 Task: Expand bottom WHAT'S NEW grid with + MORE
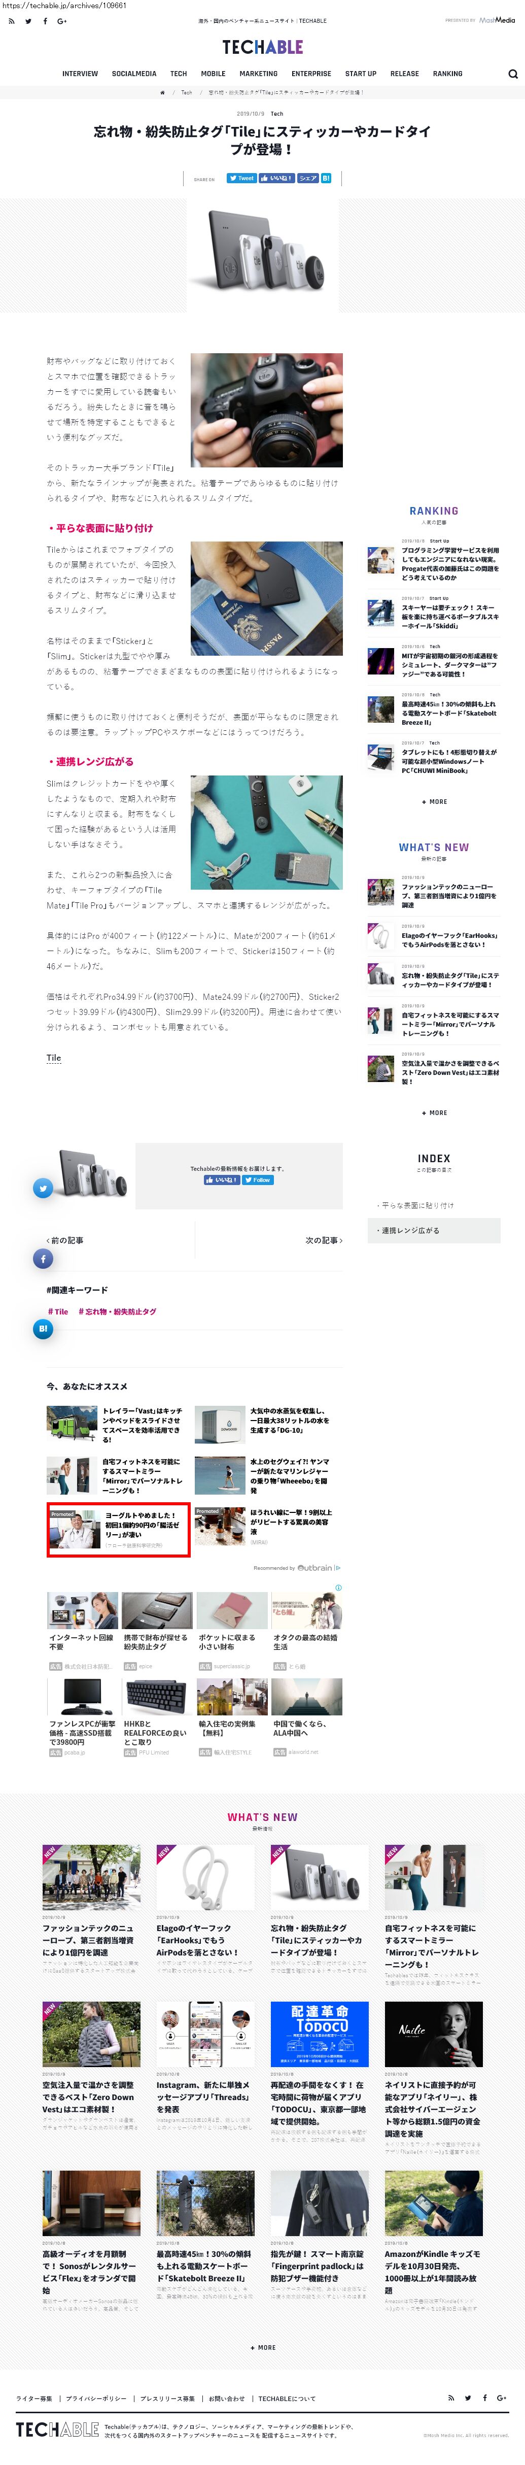[x=263, y=2347]
